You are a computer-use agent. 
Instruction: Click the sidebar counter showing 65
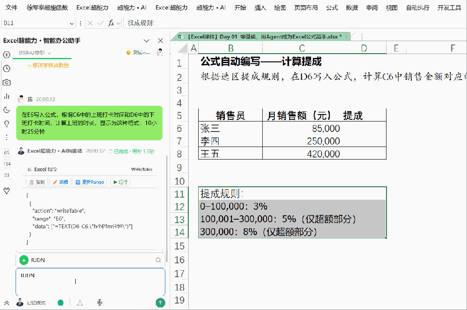coord(6,153)
